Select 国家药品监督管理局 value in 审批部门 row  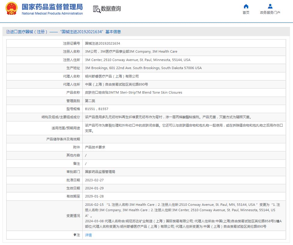(100, 172)
